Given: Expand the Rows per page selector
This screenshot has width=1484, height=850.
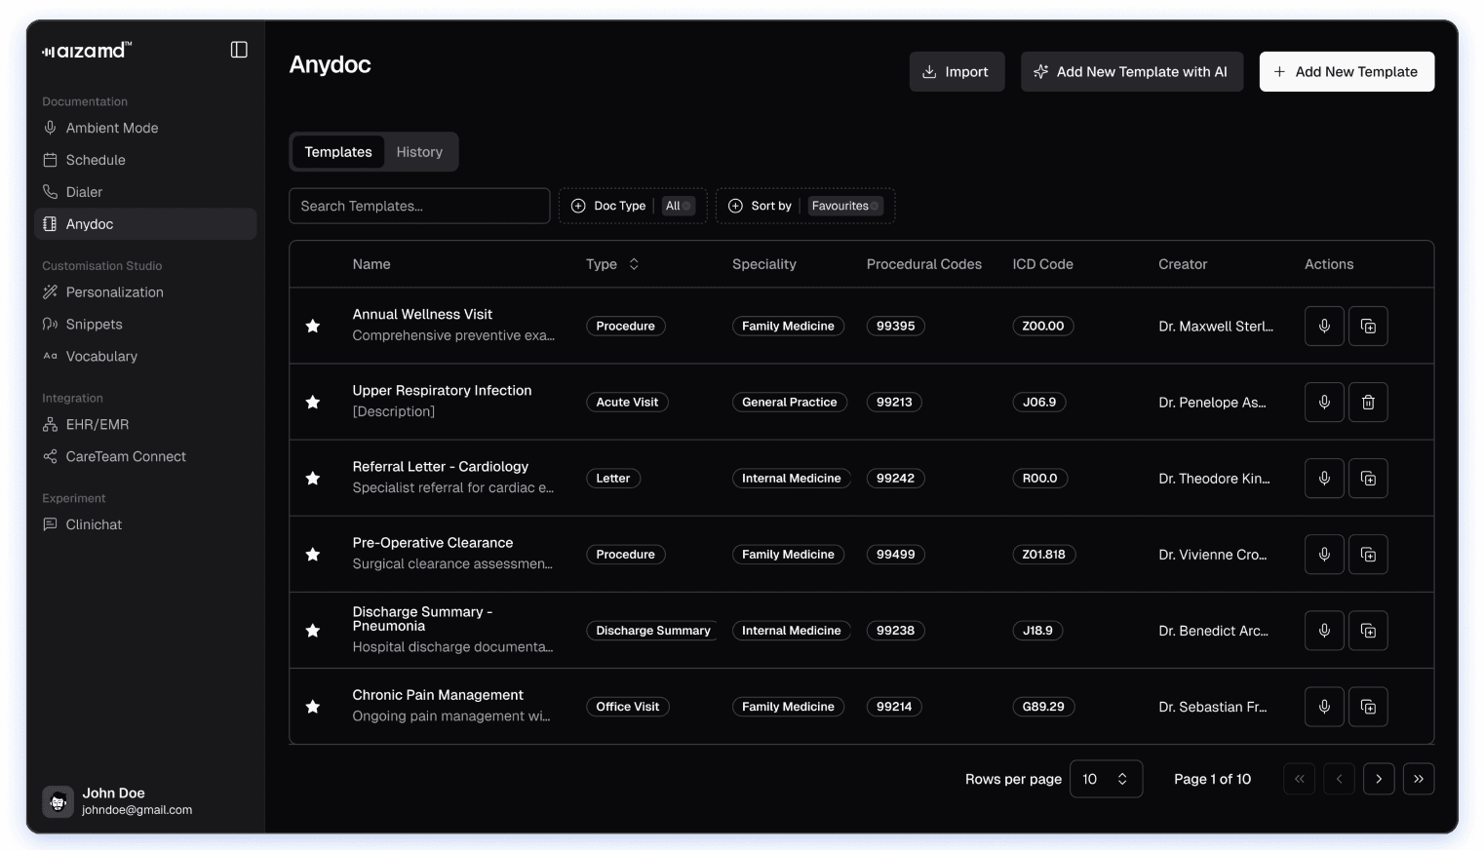Looking at the screenshot, I should point(1106,779).
